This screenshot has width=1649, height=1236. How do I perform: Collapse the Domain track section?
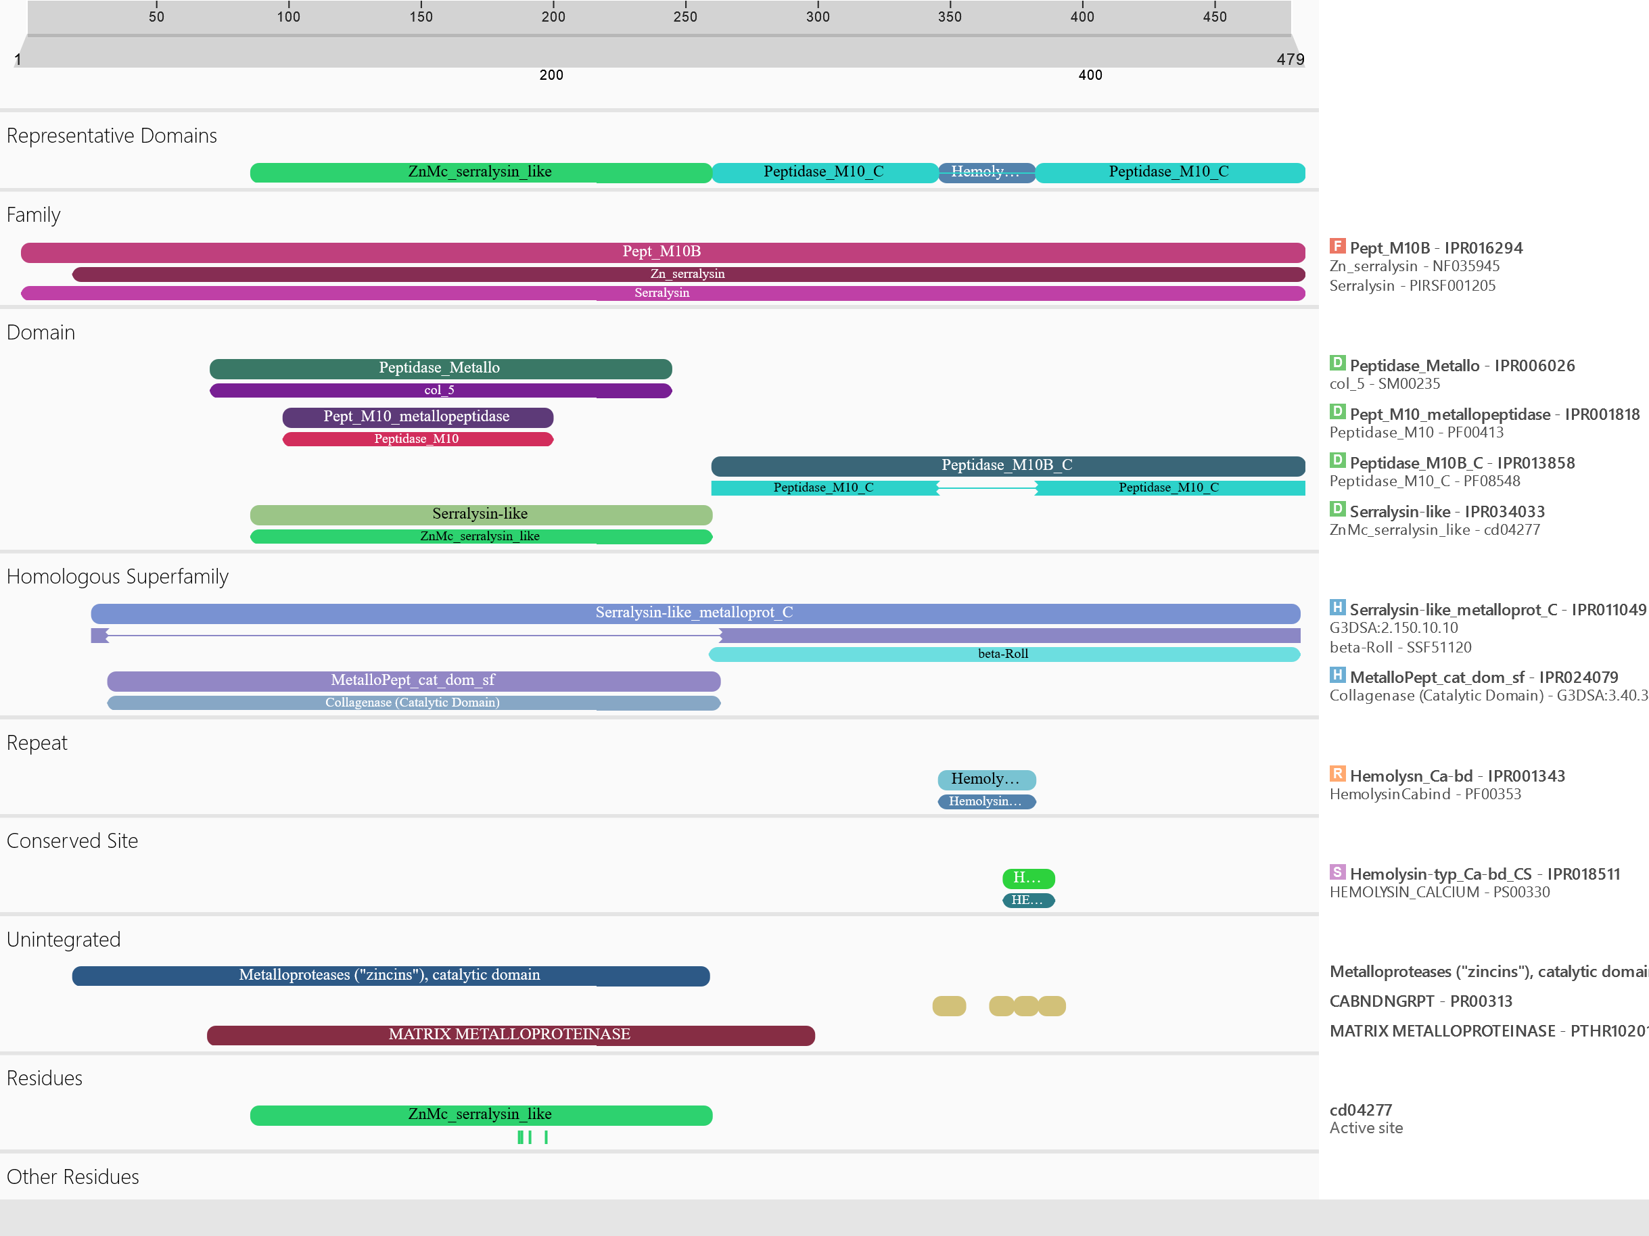click(x=41, y=332)
